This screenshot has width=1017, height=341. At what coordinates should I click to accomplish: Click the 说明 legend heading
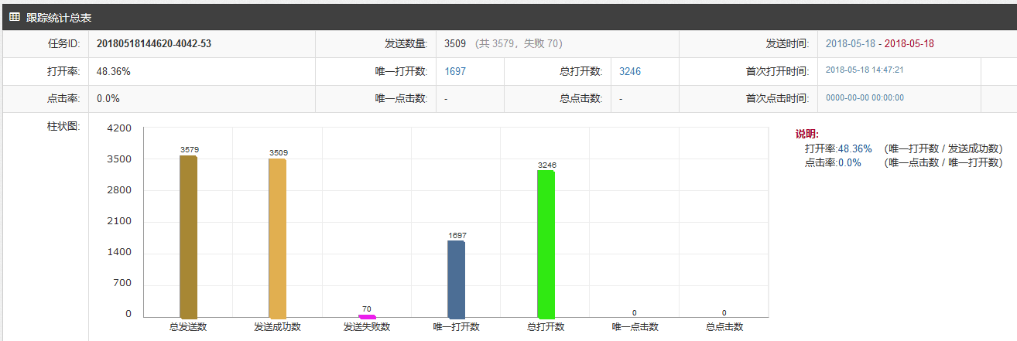click(x=807, y=135)
